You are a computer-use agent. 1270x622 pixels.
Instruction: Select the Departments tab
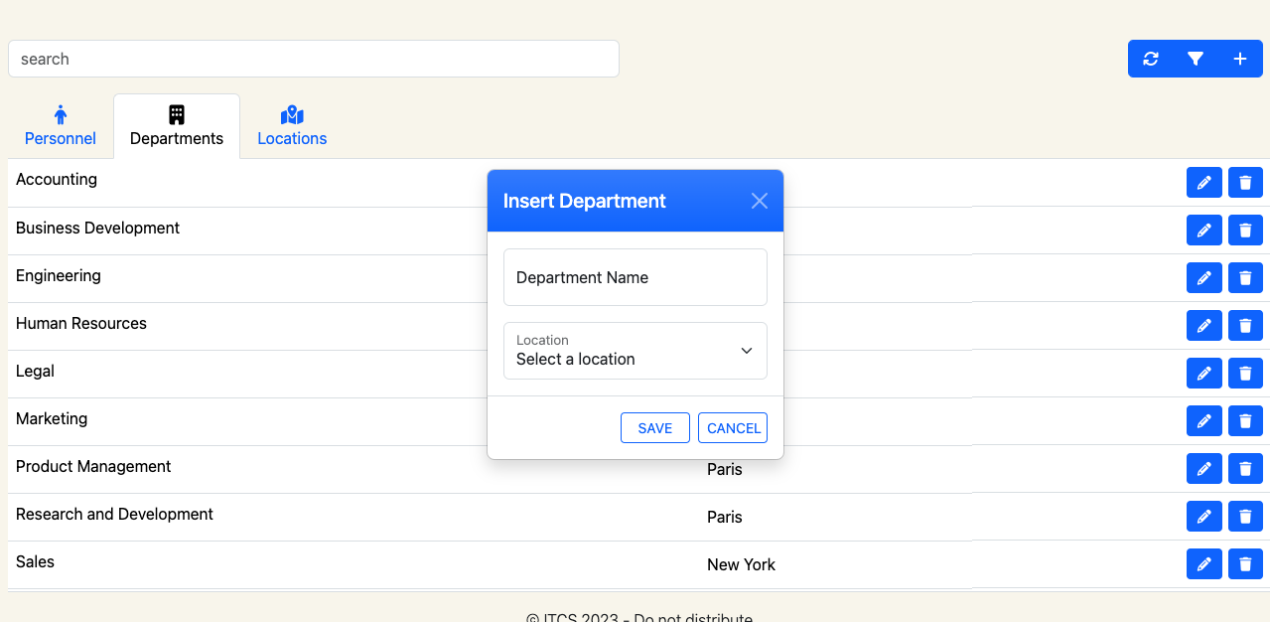tap(176, 126)
